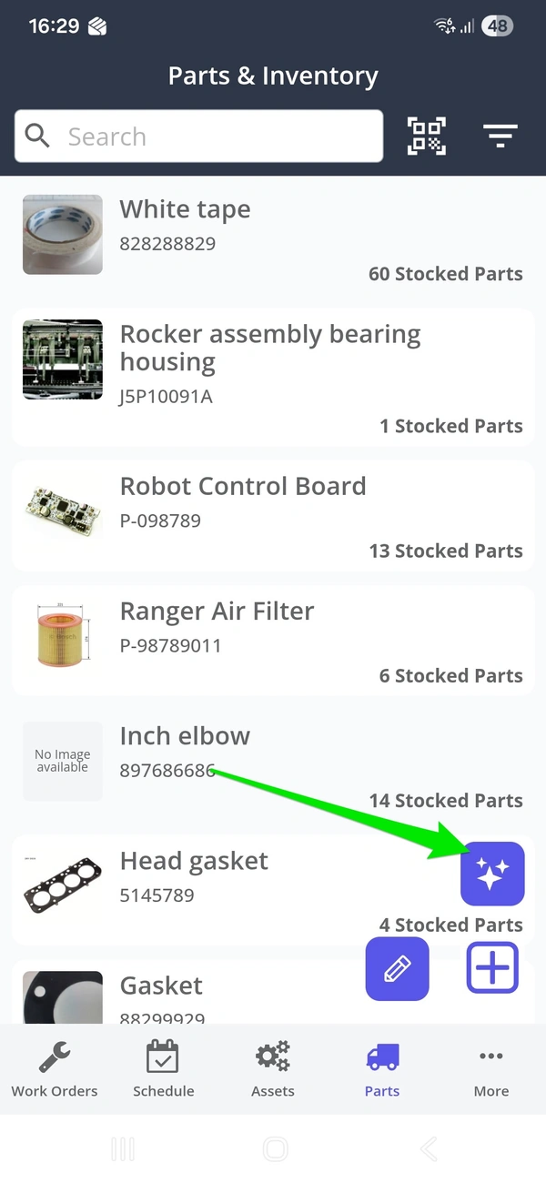
Task: Open the filter options icon
Action: (500, 136)
